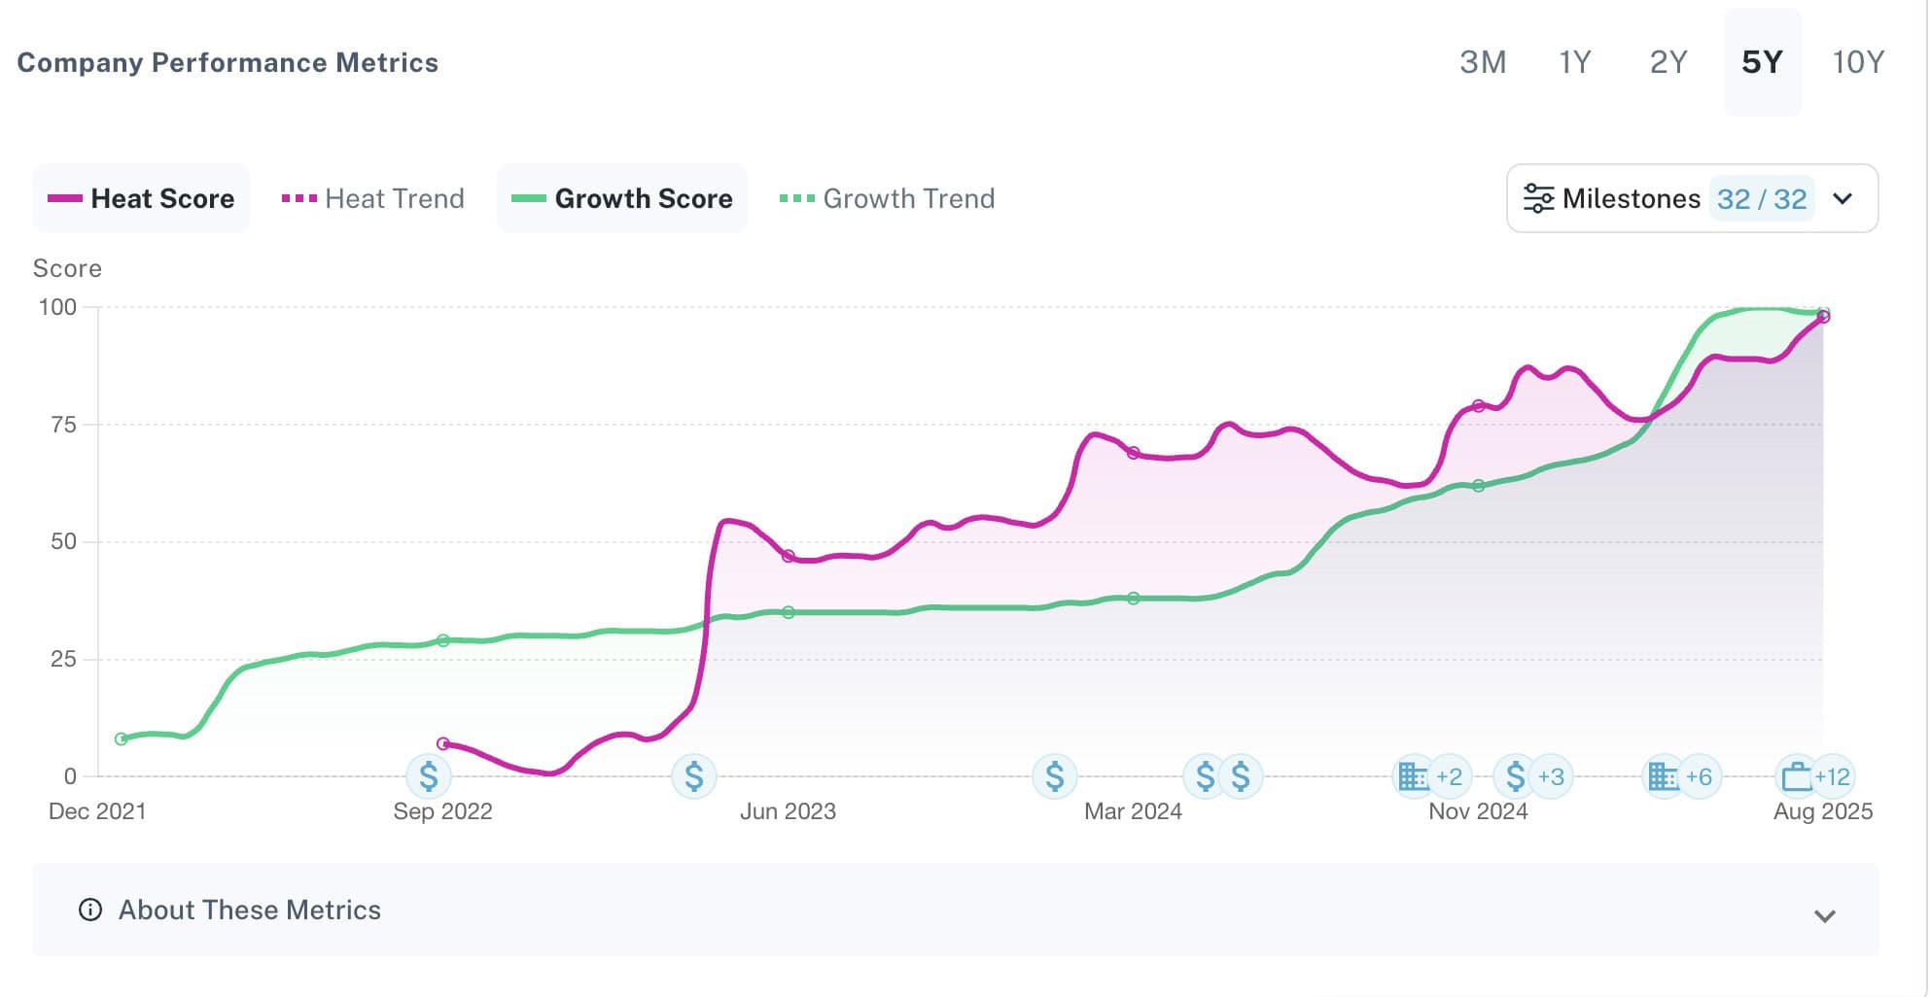Toggle the Heat Trend line
1931x997 pixels.
click(x=373, y=198)
